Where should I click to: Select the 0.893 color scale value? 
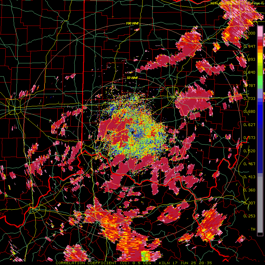(x=249, y=59)
